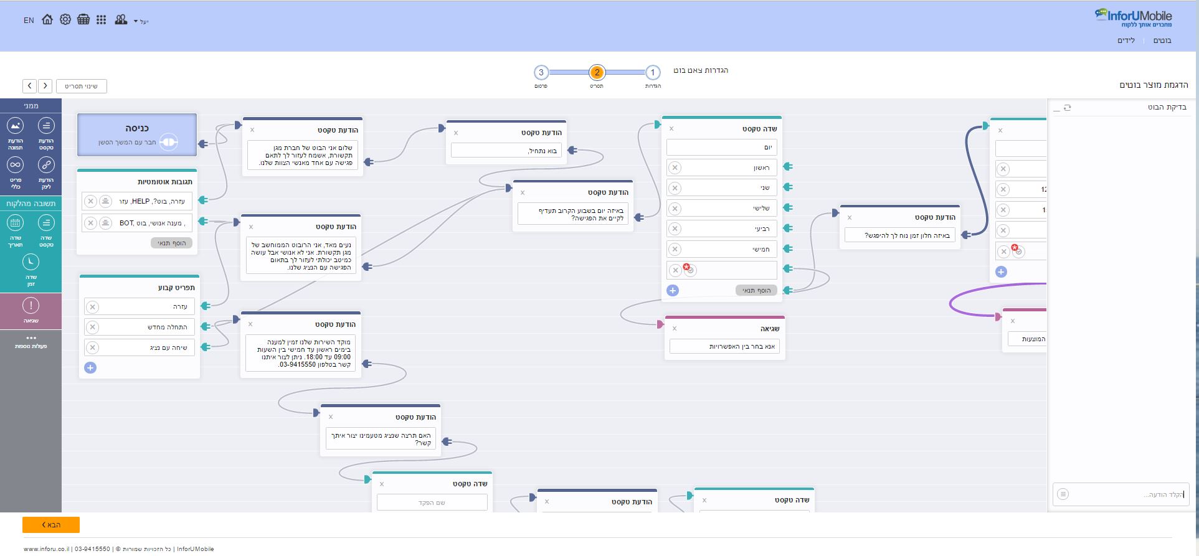
Task: Remove the HELP auto-response row
Action: pos(90,201)
